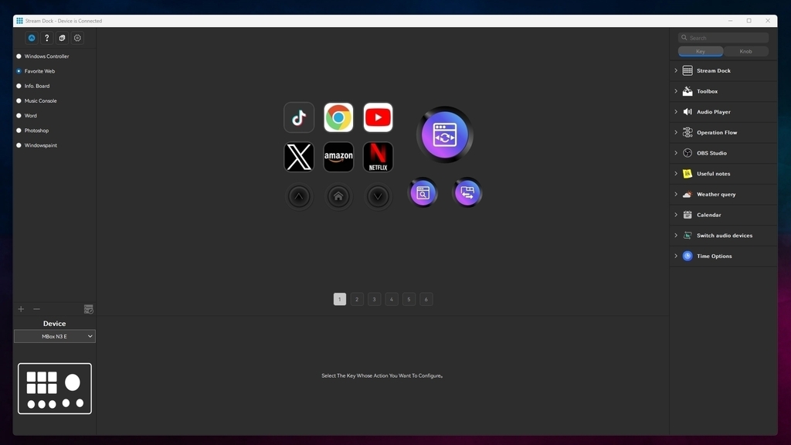The image size is (791, 445).
Task: Expand the Useful notes chevron
Action: click(676, 174)
